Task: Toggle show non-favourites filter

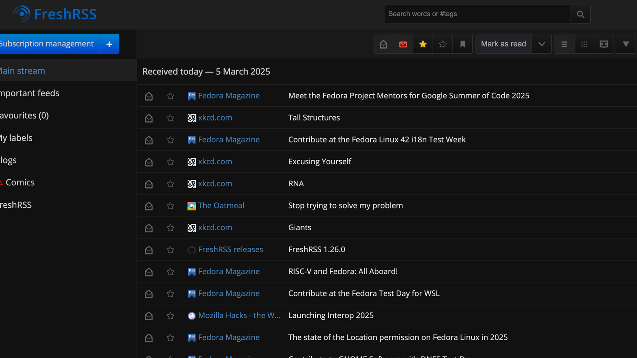Action: (x=443, y=44)
